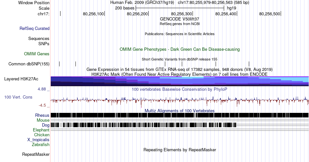Click the Rhesus alignment bar
The width and height of the screenshot is (309, 162).
coord(180,115)
